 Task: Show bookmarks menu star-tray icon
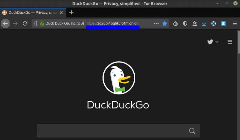tap(195, 23)
